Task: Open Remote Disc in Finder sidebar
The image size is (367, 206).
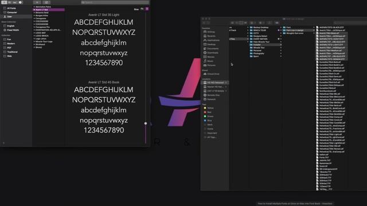Action: [x=212, y=95]
